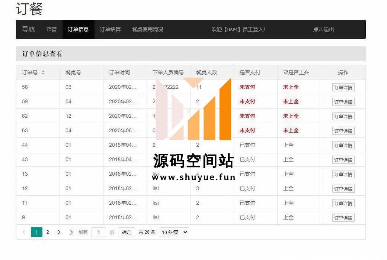Screen dimensions: 387x260
Task: Go to page 3
Action: [59, 232]
